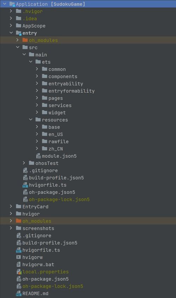Click the entry module folder icon

click(19, 33)
